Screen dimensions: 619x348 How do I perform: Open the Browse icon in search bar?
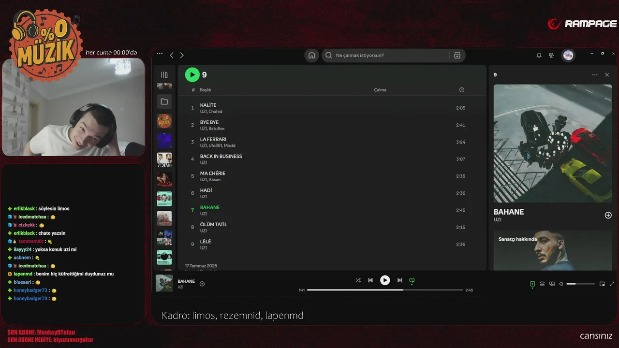point(457,55)
